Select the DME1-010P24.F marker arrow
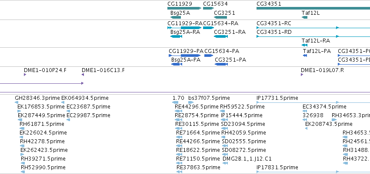Screen dimensions: 370x174 pos(25,75)
